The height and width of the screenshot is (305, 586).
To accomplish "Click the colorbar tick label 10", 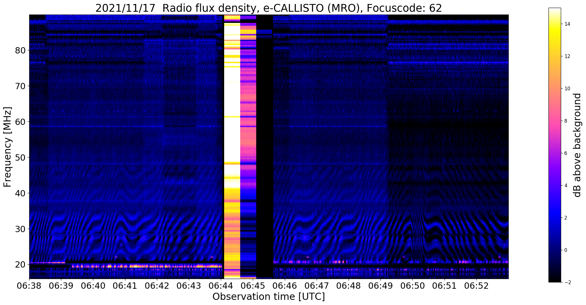I will [x=567, y=89].
